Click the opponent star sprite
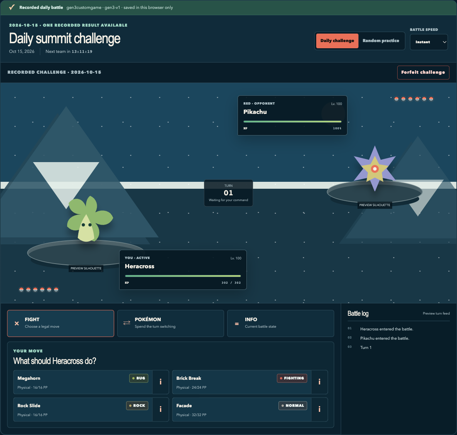The height and width of the screenshot is (435, 457). pyautogui.click(x=375, y=168)
